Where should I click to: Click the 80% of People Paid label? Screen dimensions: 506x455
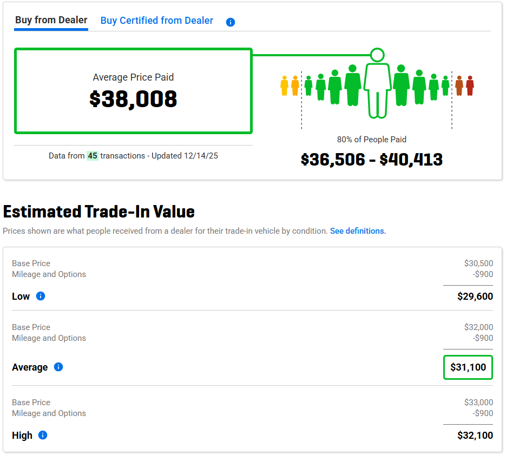click(372, 140)
